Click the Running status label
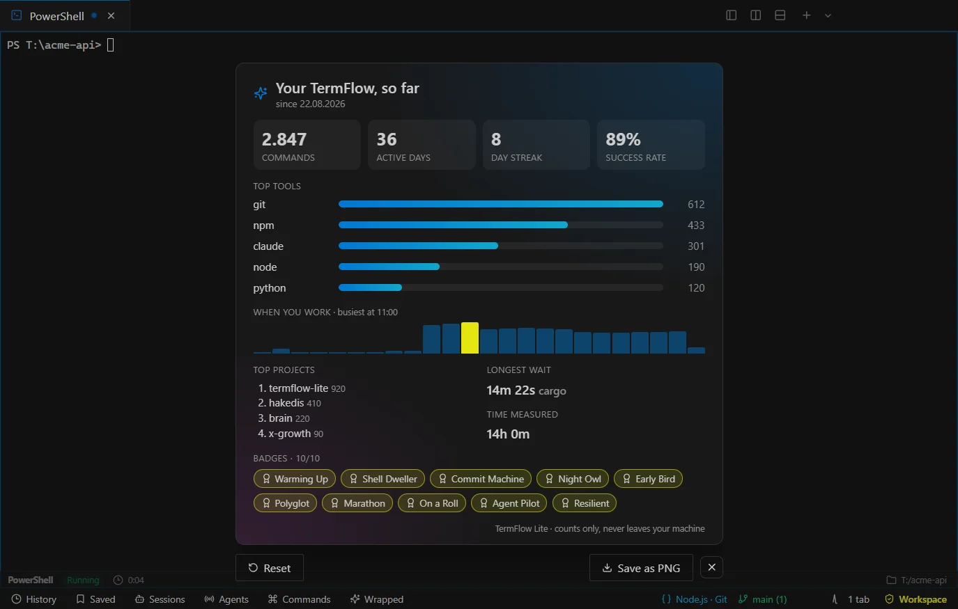The image size is (958, 609). coord(83,580)
